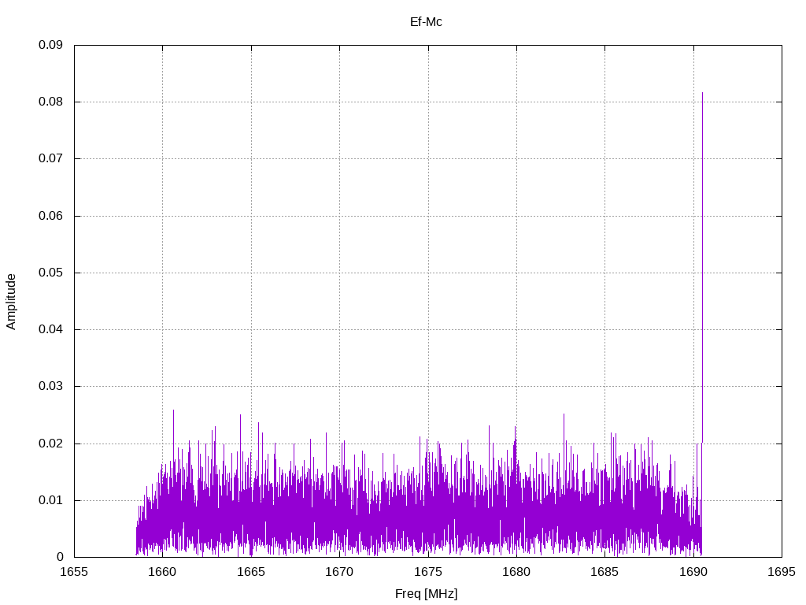Viewport: 806px width, 605px height.
Task: Click the 1675 x-axis tick label
Action: [x=428, y=572]
